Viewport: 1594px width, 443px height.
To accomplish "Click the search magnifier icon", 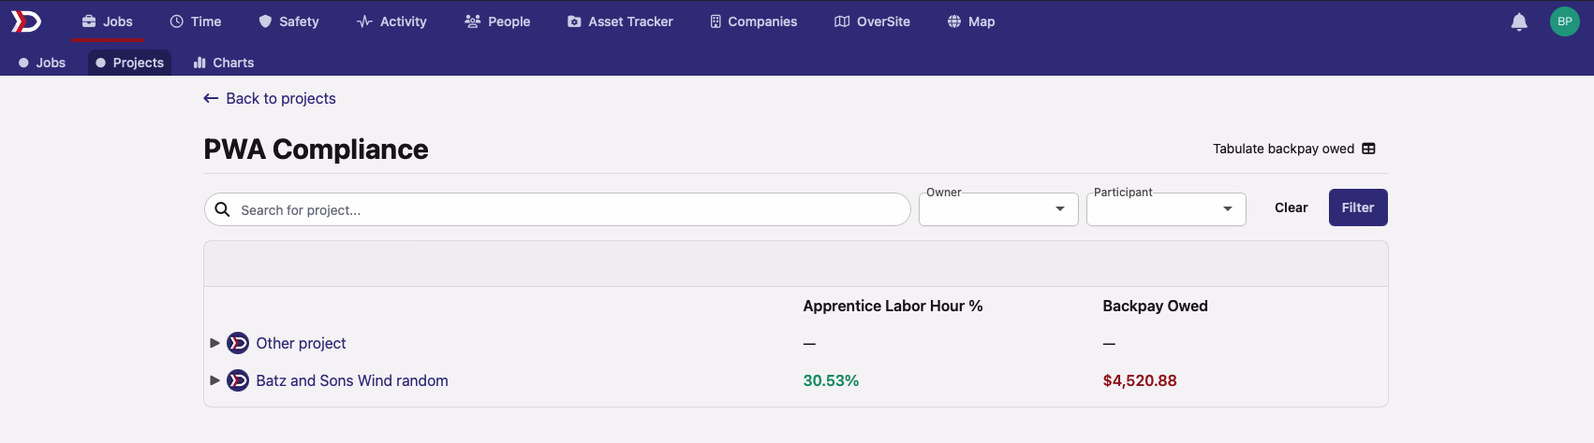I will click(x=222, y=209).
